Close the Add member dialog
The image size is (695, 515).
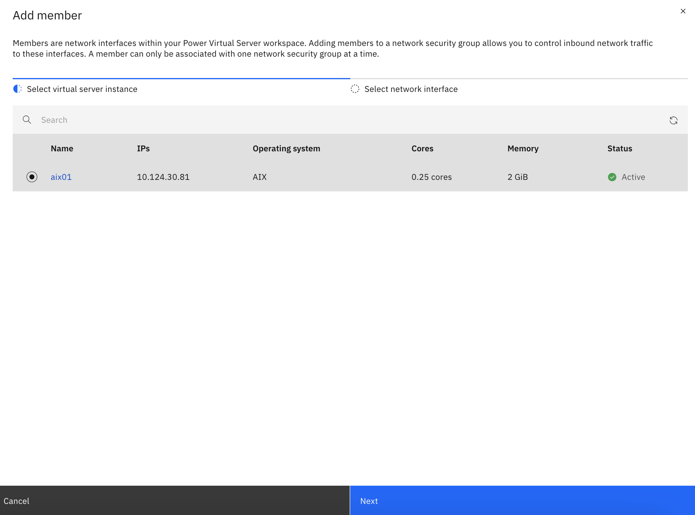tap(683, 11)
